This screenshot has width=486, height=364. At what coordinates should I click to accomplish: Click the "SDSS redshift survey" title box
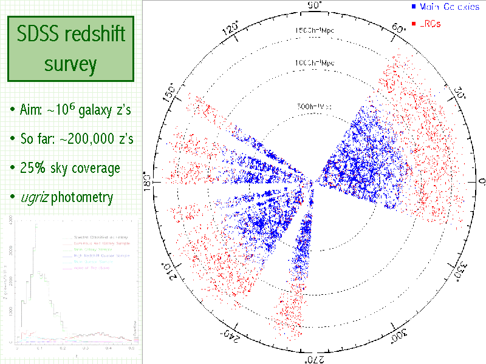70,49
